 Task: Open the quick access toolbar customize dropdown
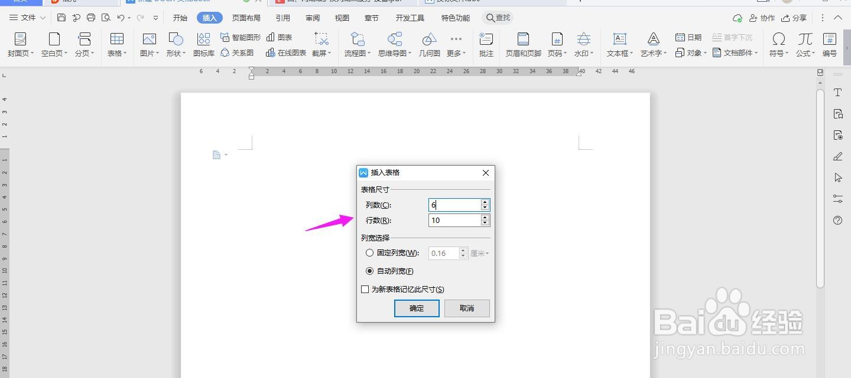coord(156,18)
